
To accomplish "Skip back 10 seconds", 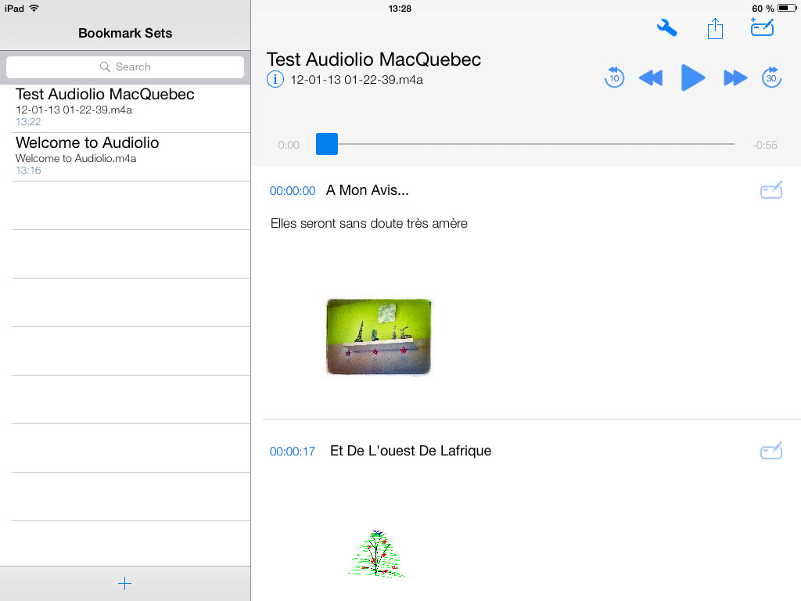I will [614, 77].
